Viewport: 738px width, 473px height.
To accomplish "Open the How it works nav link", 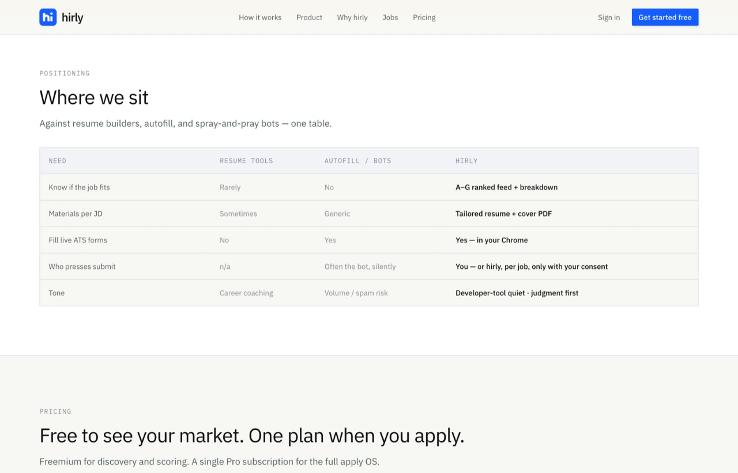I will [x=260, y=17].
